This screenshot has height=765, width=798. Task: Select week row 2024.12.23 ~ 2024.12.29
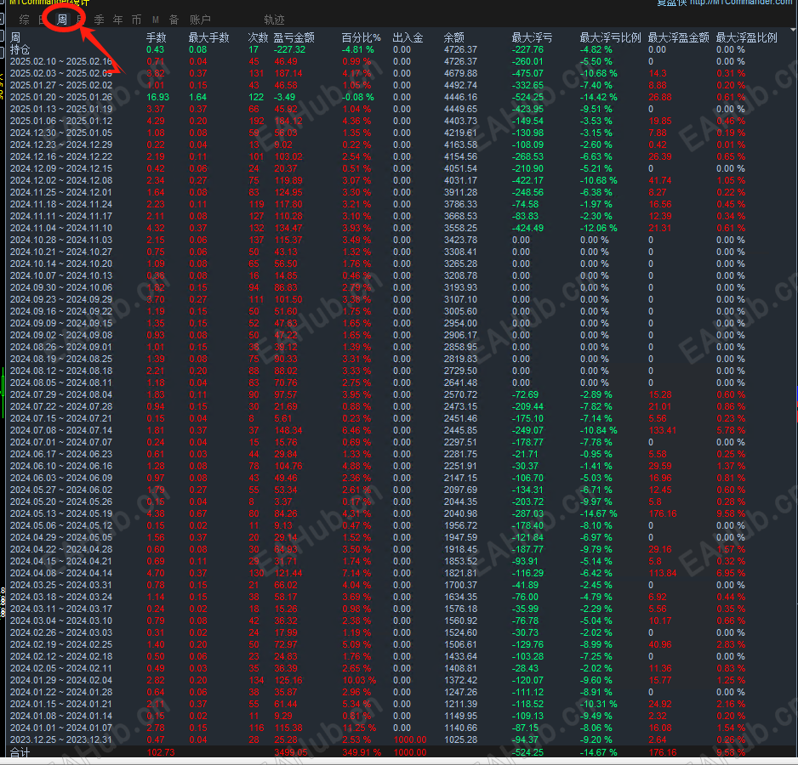point(61,145)
